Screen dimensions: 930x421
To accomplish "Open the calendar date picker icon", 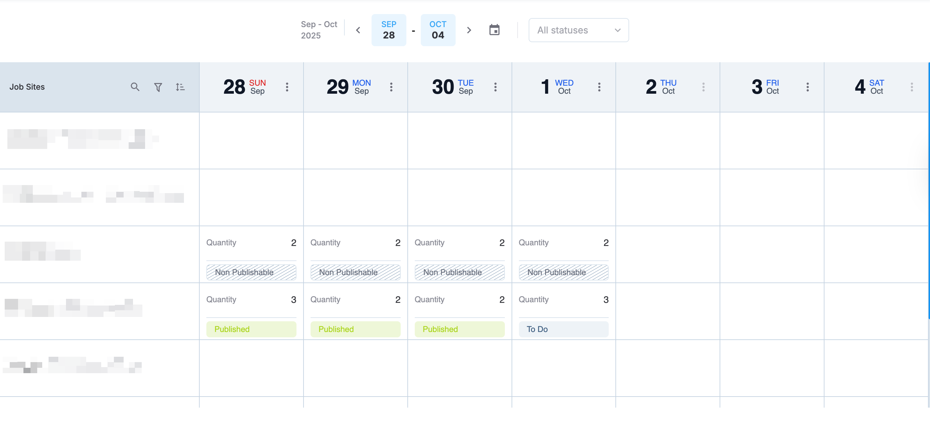I will pos(494,30).
